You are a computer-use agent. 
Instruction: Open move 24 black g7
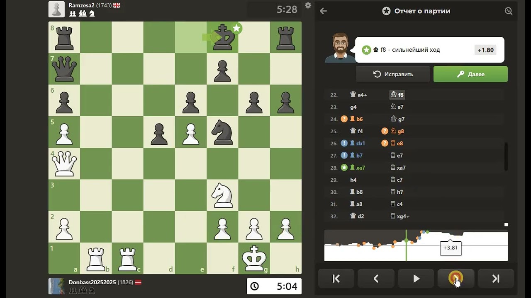coord(397,119)
